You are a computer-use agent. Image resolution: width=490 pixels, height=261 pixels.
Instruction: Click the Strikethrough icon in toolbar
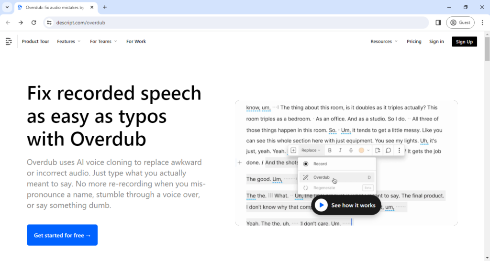pyautogui.click(x=351, y=151)
